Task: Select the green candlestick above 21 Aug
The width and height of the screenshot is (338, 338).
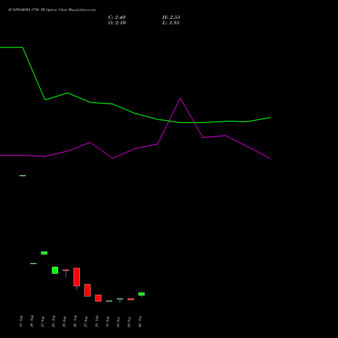Action: pyautogui.click(x=44, y=253)
